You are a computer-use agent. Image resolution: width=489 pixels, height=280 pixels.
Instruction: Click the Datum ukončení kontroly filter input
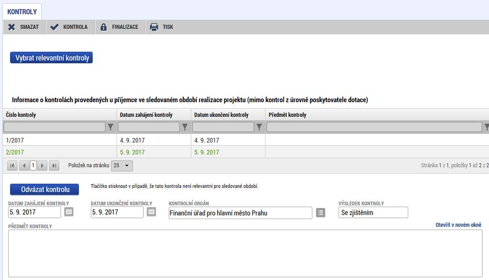click(x=223, y=127)
